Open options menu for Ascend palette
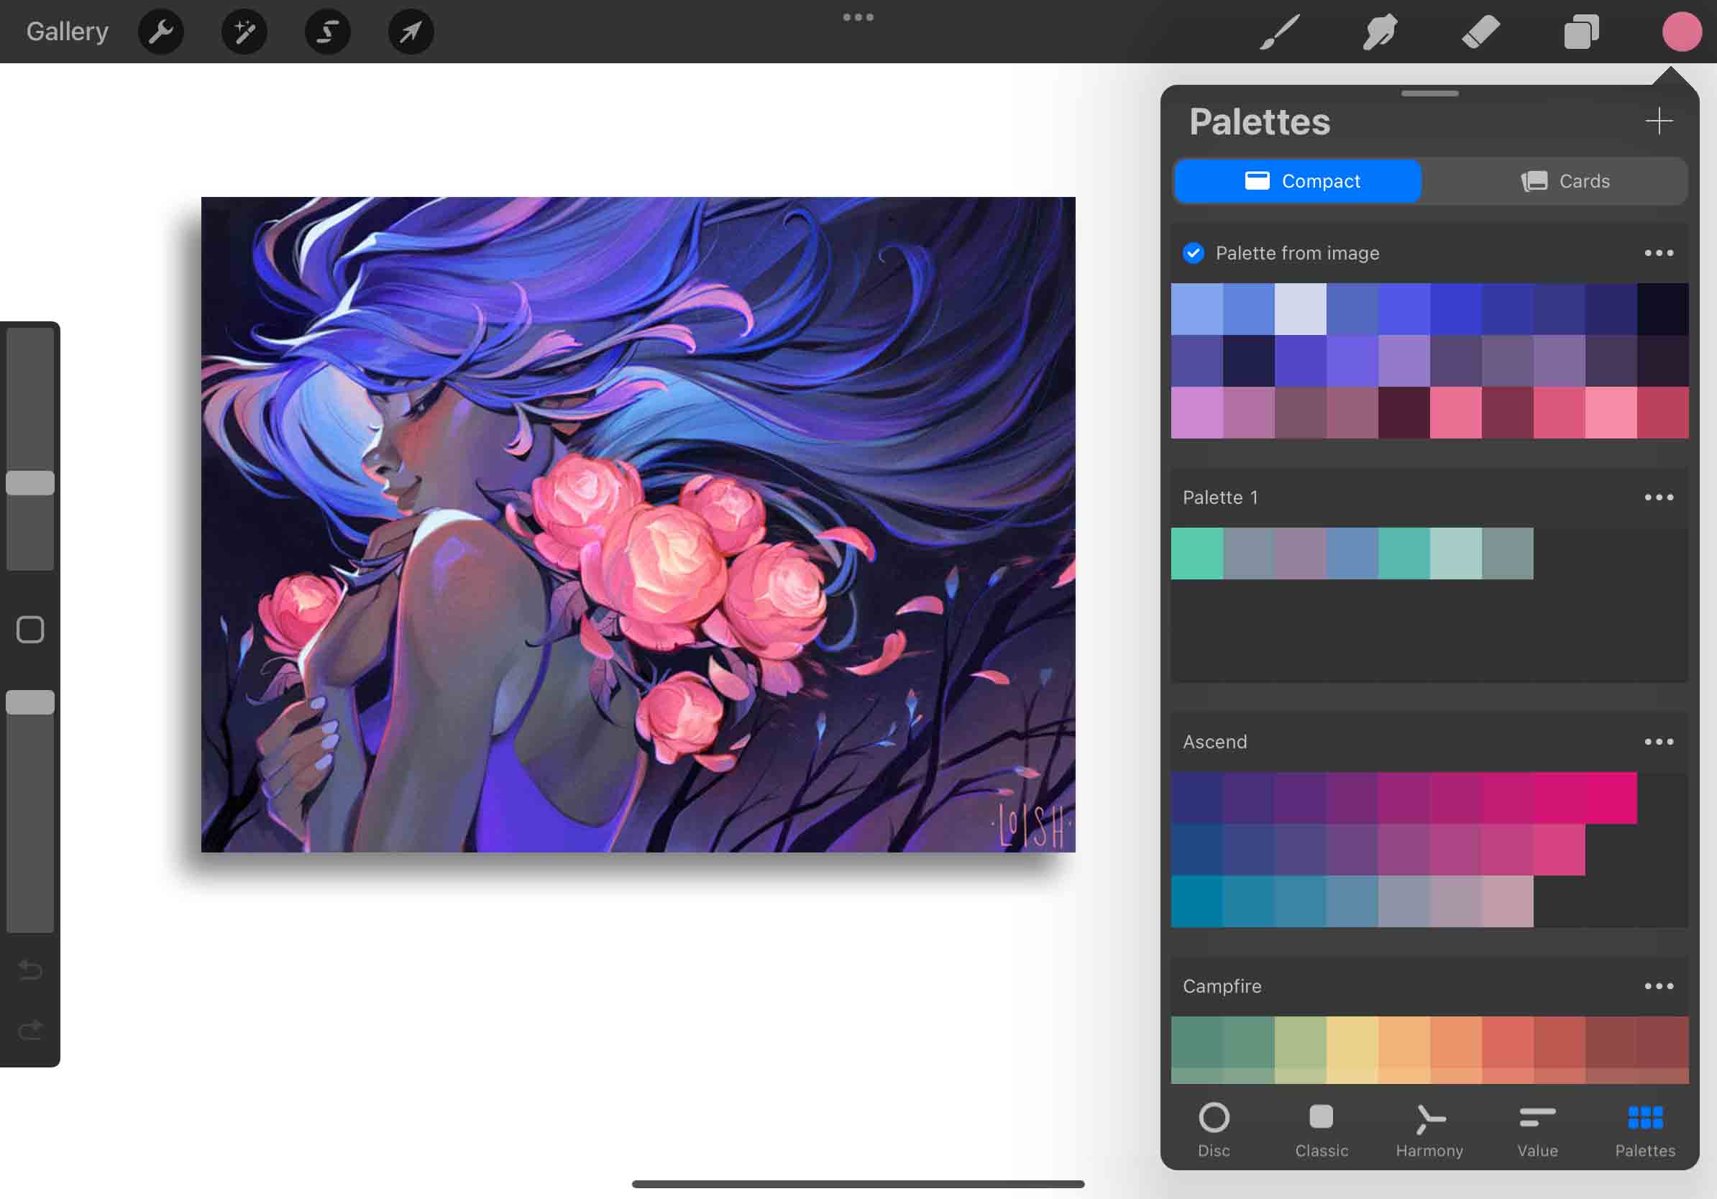The width and height of the screenshot is (1717, 1199). 1659,741
